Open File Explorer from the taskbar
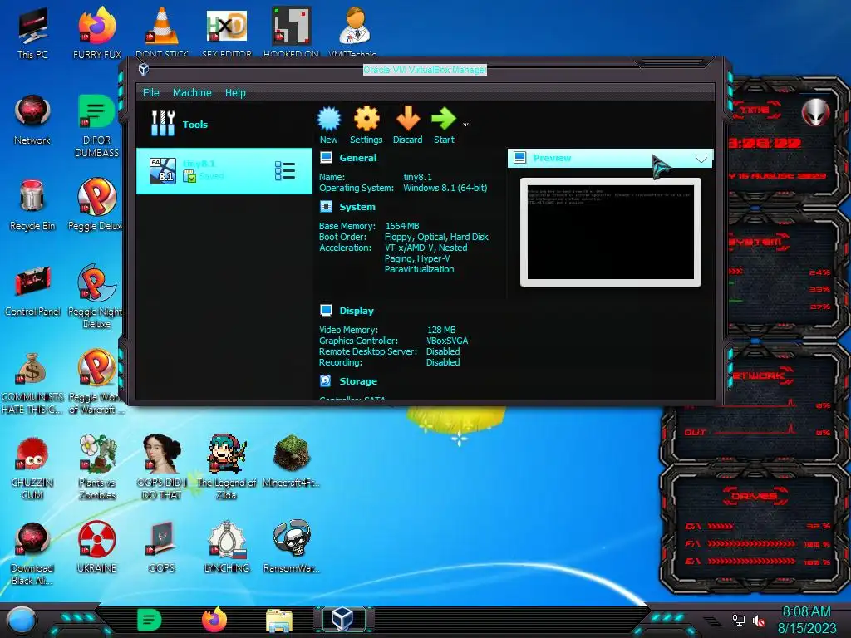 click(x=279, y=620)
